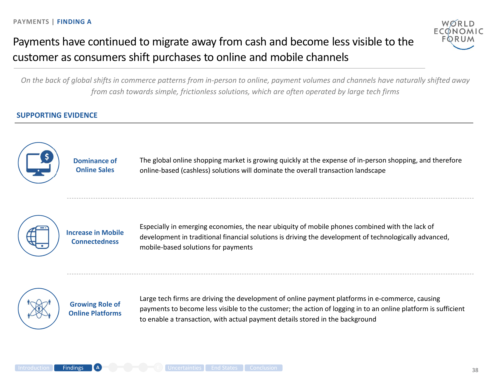Go to the End States section
The height and width of the screenshot is (381, 493).
(x=224, y=368)
